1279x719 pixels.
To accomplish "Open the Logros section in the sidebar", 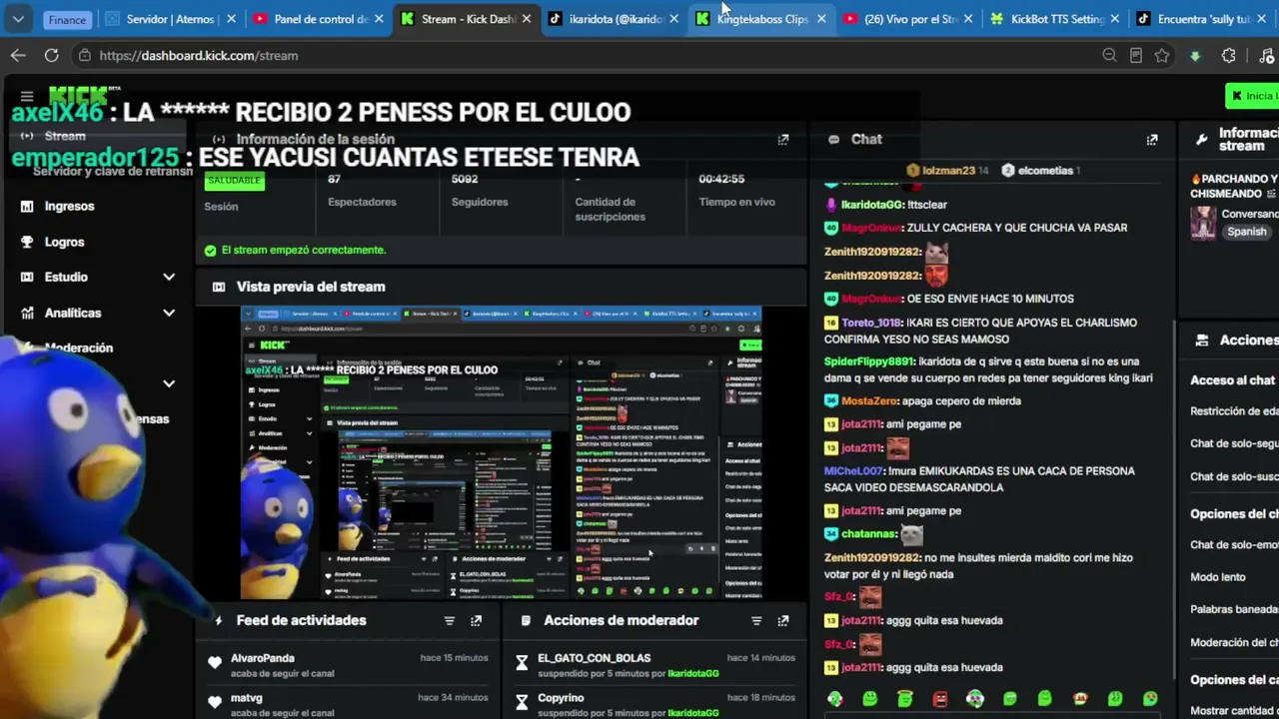I will tap(64, 242).
